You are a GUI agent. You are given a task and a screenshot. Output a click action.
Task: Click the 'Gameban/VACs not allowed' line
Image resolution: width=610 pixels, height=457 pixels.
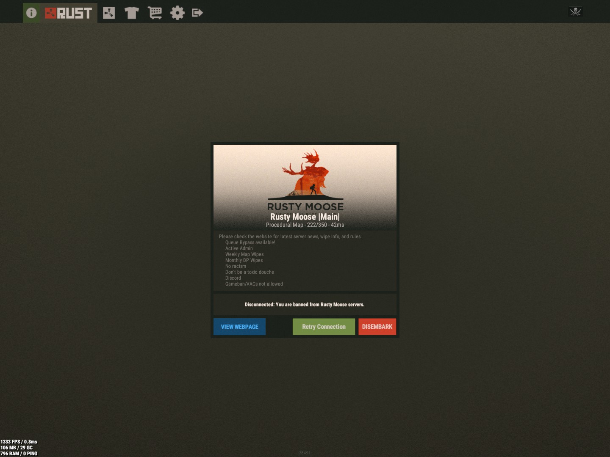254,284
